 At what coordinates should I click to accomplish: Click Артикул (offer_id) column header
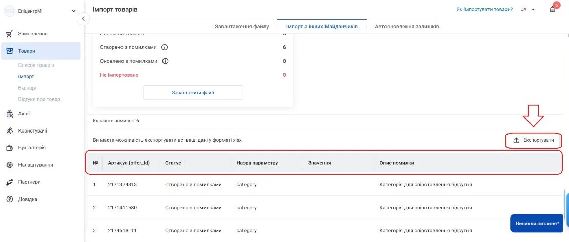tap(129, 163)
